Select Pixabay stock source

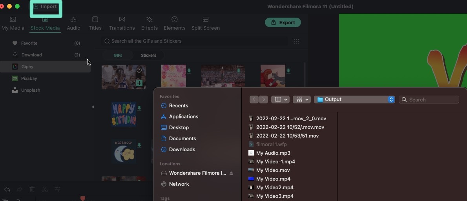click(46, 78)
